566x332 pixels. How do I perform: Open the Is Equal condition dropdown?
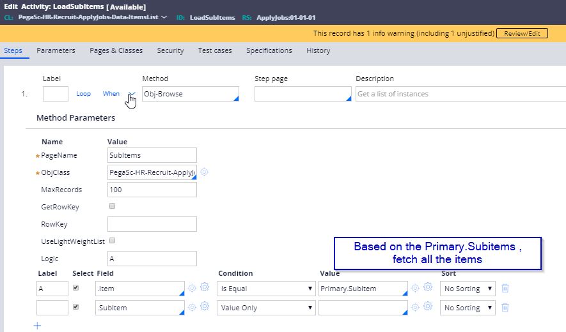(x=266, y=289)
